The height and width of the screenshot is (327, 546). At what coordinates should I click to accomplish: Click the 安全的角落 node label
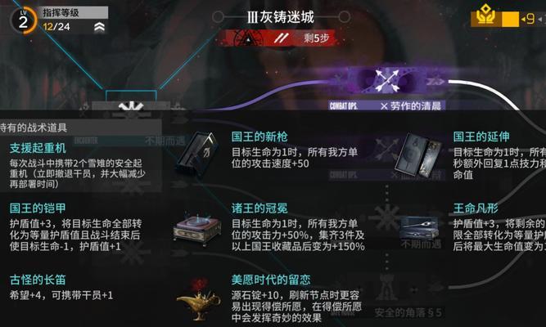pyautogui.click(x=408, y=312)
